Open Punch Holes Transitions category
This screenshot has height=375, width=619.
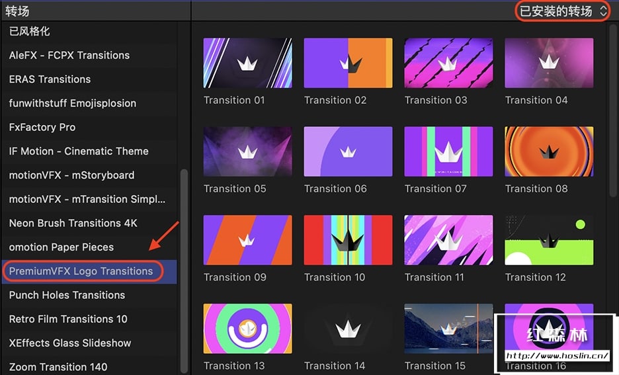click(89, 295)
